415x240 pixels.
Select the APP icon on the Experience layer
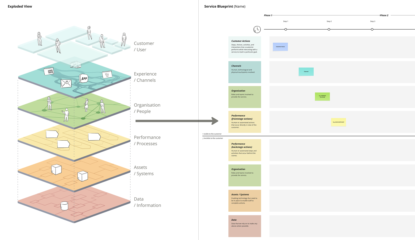pyautogui.click(x=84, y=78)
